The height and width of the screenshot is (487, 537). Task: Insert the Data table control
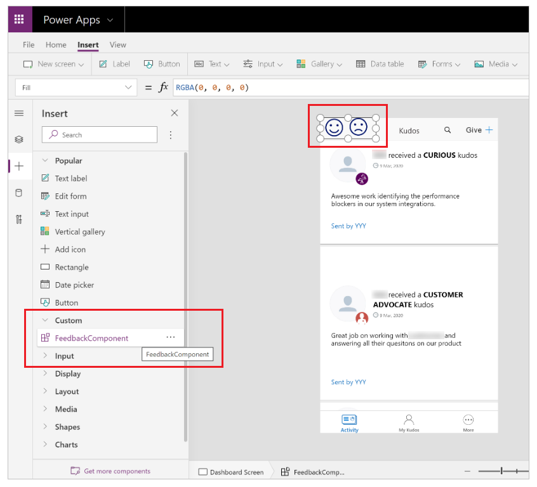[x=380, y=63]
